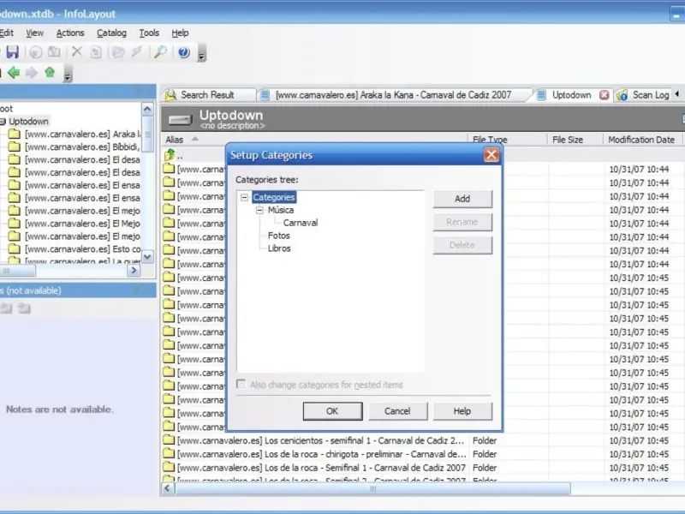685x514 pixels.
Task: Click the Rename button
Action: (462, 222)
